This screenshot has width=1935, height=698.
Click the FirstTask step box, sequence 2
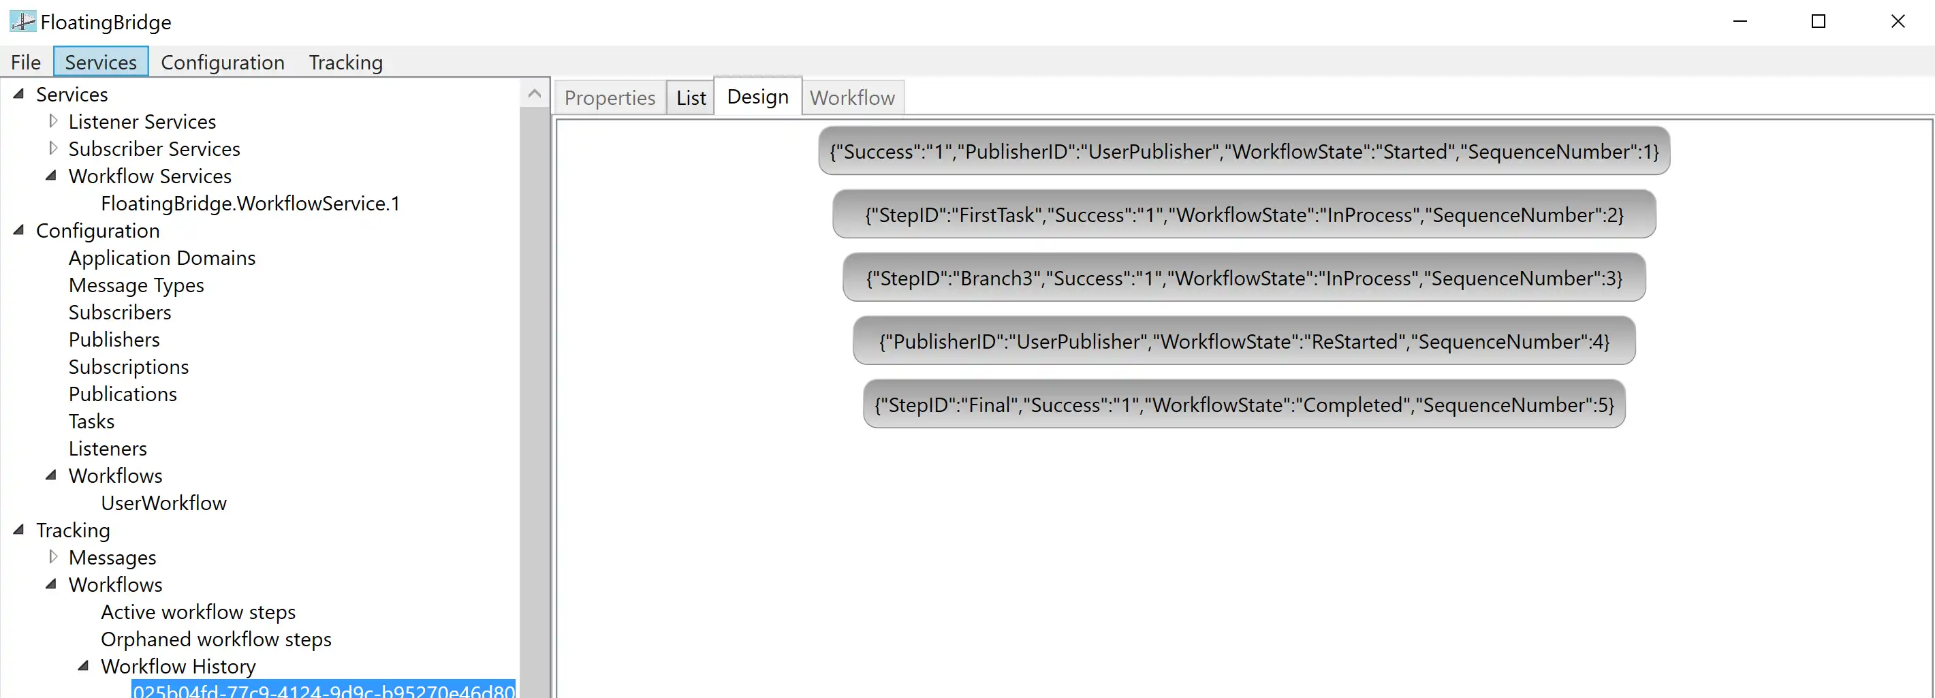1244,214
